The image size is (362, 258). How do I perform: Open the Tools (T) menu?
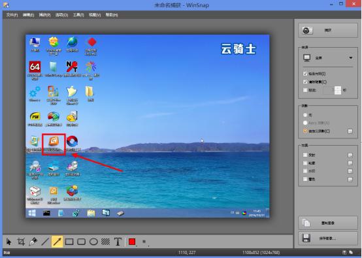click(78, 15)
